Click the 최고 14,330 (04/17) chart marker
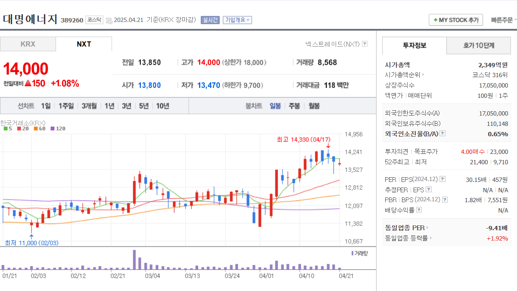 pyautogui.click(x=303, y=139)
